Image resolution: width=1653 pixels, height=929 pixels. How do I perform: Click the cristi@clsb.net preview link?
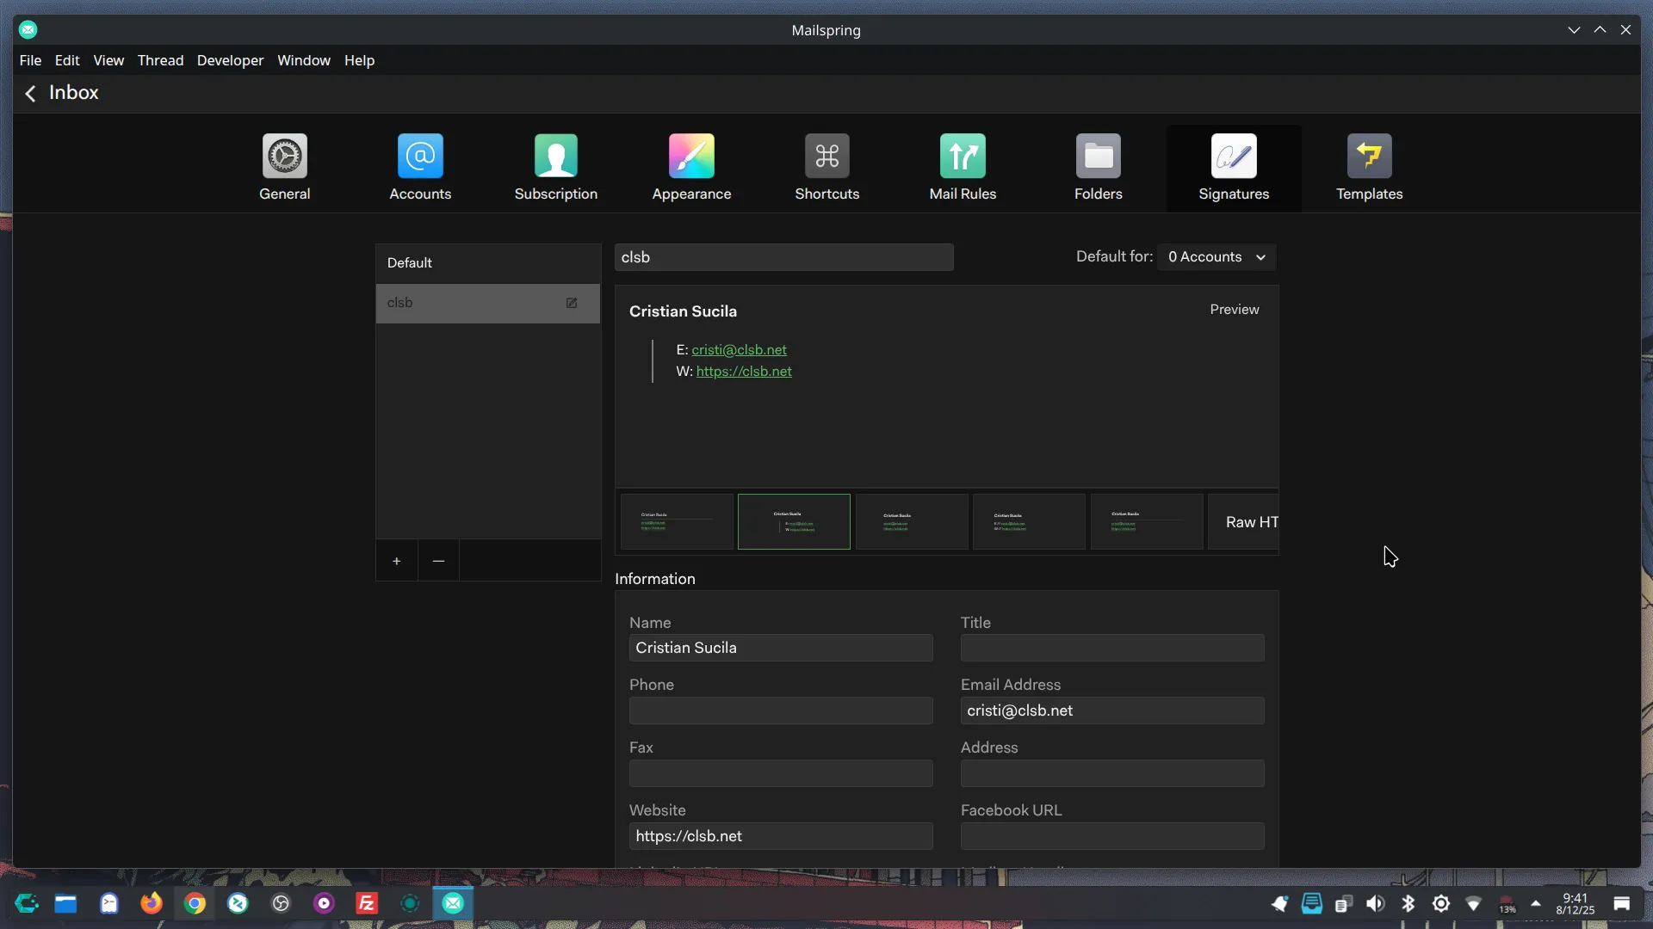[x=739, y=350]
